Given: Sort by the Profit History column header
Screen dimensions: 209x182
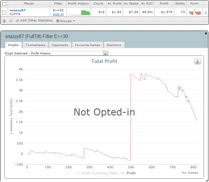Looking at the screenshot, I should 78,4.
